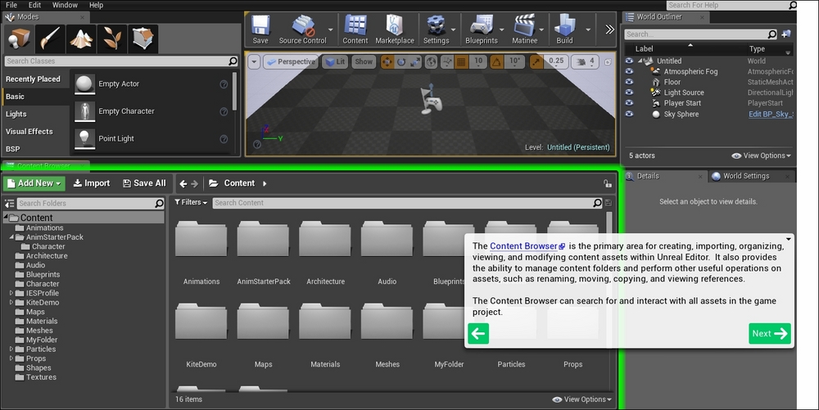Select the Geometry Editing mode icon
Image resolution: width=819 pixels, height=410 pixels.
coord(143,39)
